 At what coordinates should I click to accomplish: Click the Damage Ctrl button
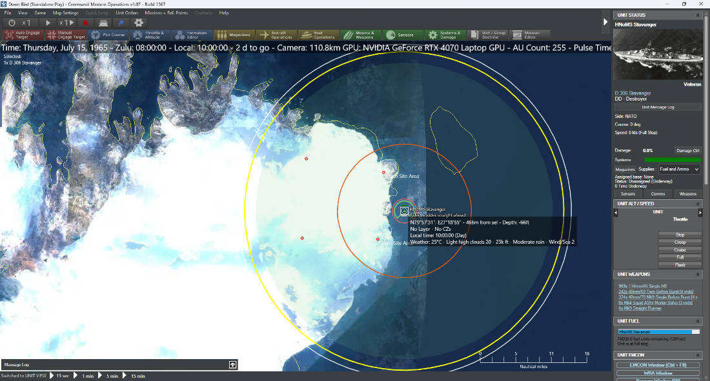[687, 151]
